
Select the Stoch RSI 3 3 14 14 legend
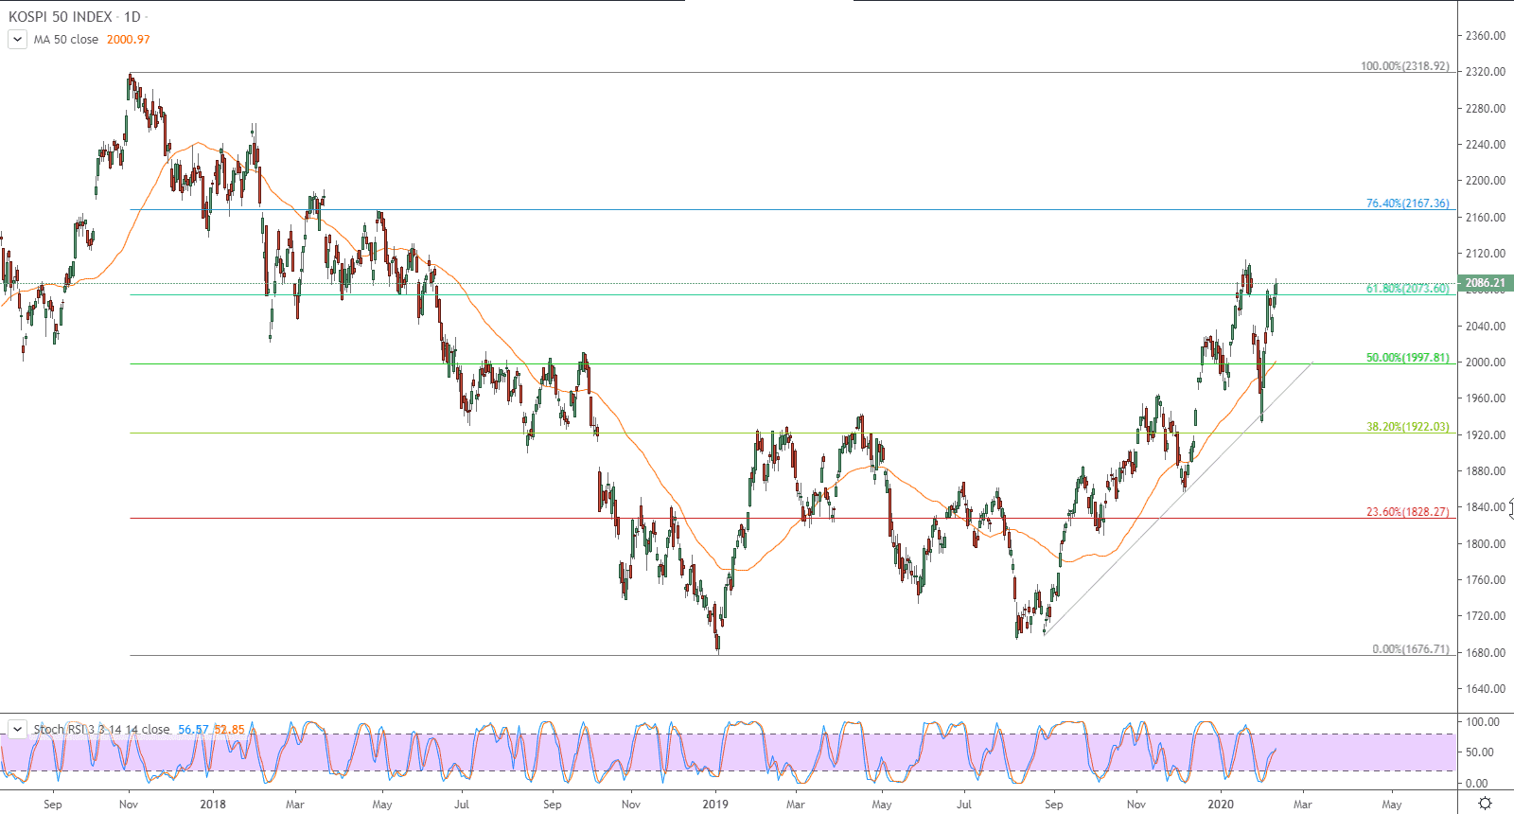[x=102, y=730]
